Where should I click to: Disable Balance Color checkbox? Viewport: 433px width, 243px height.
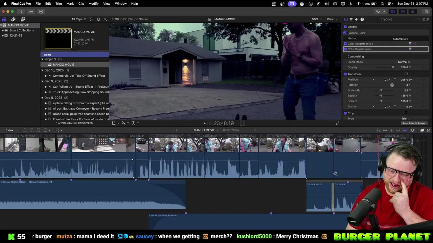click(x=345, y=33)
